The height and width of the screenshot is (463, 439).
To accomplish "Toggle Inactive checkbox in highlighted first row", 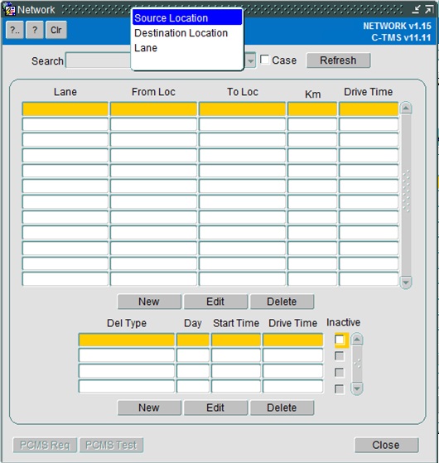I will [x=340, y=340].
